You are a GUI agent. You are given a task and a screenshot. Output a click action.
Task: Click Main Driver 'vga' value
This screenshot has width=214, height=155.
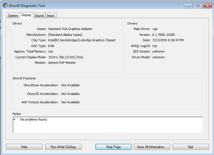(x=155, y=29)
